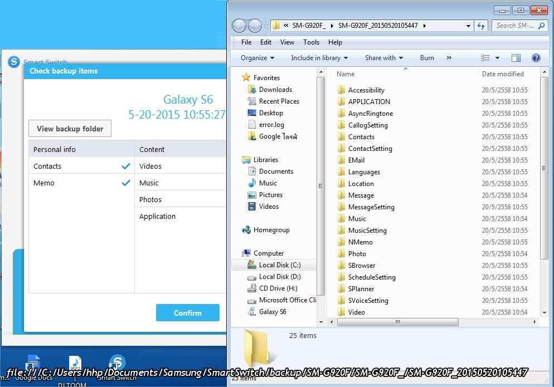The width and height of the screenshot is (554, 387).
Task: Toggle the Contacts backup checkmark
Action: tap(126, 166)
